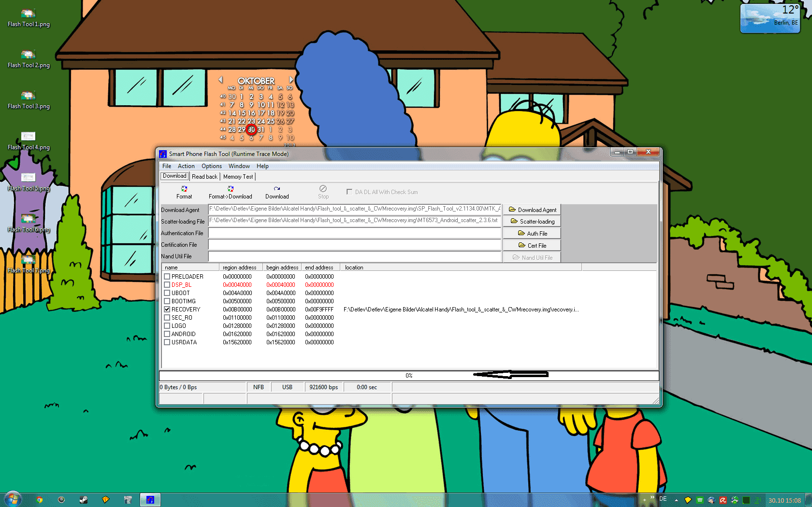812x507 pixels.
Task: Open the Action menu
Action: click(x=186, y=166)
